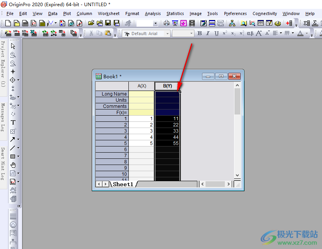The image size is (322, 249).
Task: Open the font color dropdown arrow
Action: 307,33
